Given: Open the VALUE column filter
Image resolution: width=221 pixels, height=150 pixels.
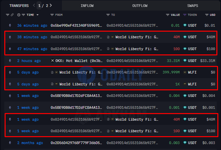Looking at the screenshot, I should point(168,15).
